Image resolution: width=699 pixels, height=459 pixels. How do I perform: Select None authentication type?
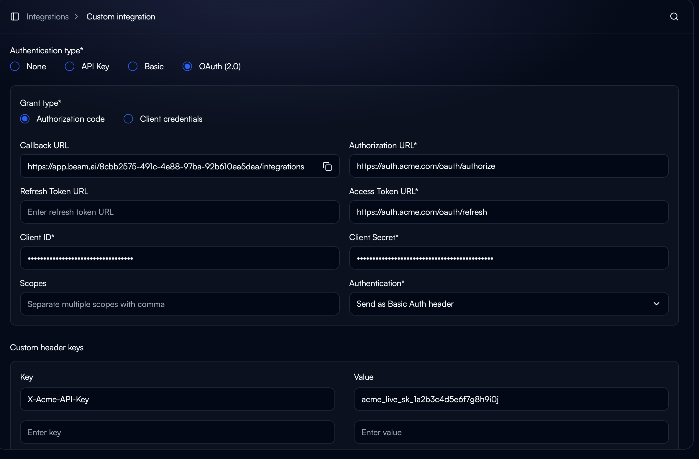pos(15,66)
